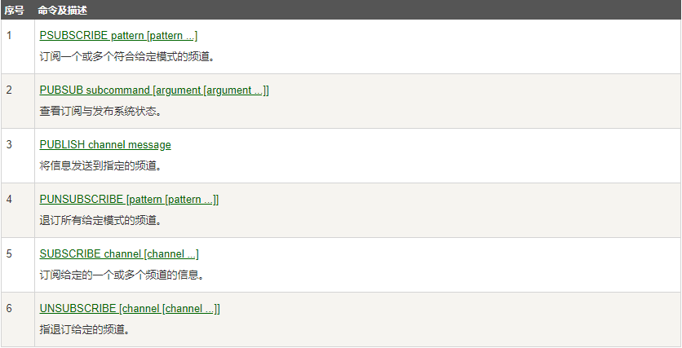Click description 订阅给定的一个或多个频道的信息
Viewport: 682px width, 348px height.
click(122, 275)
